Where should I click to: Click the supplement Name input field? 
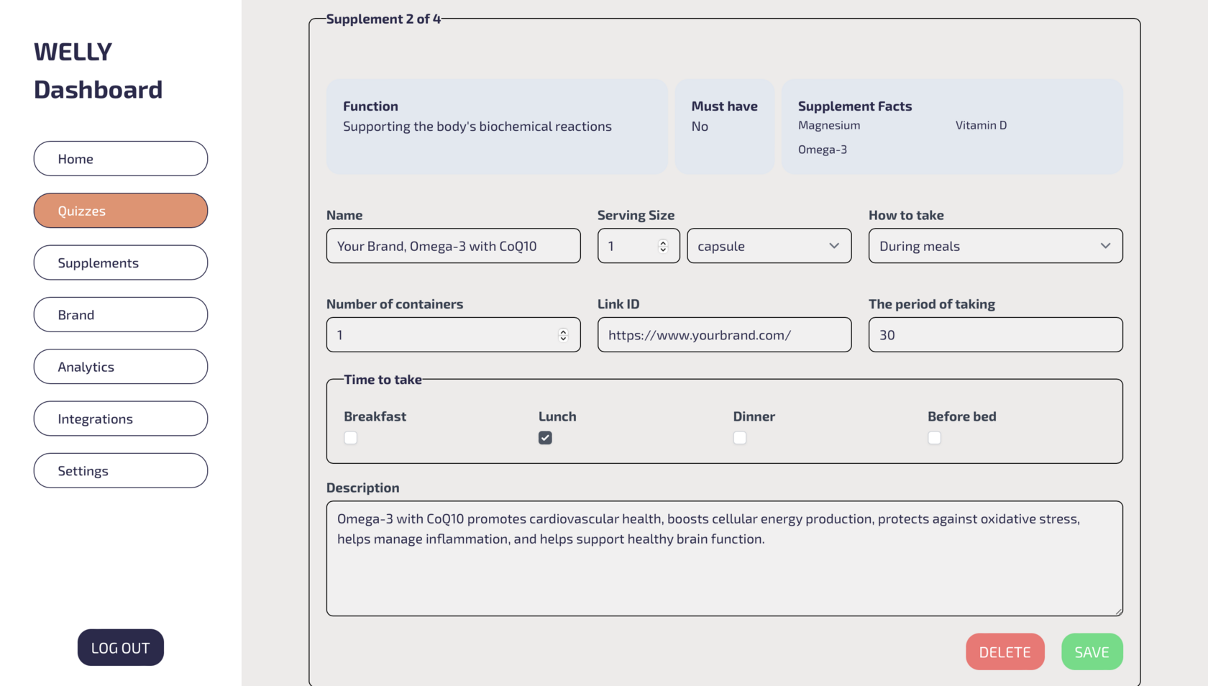453,246
